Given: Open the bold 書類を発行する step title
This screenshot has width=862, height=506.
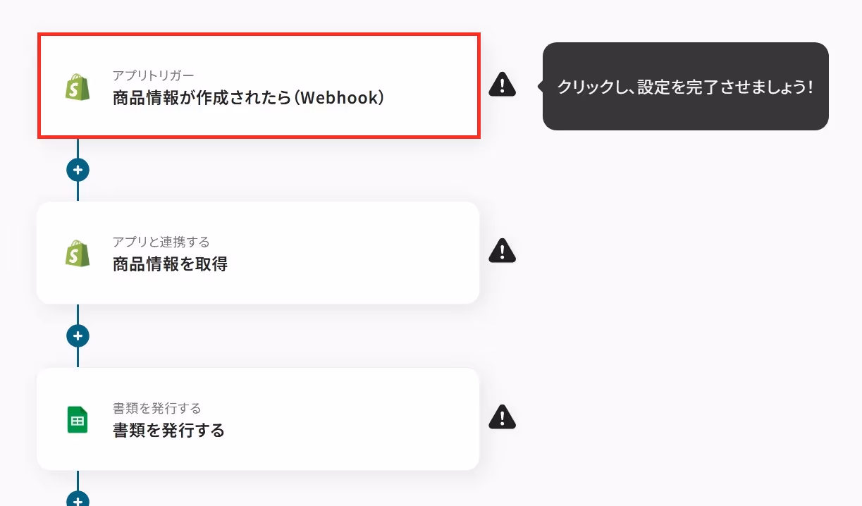Looking at the screenshot, I should tap(168, 431).
